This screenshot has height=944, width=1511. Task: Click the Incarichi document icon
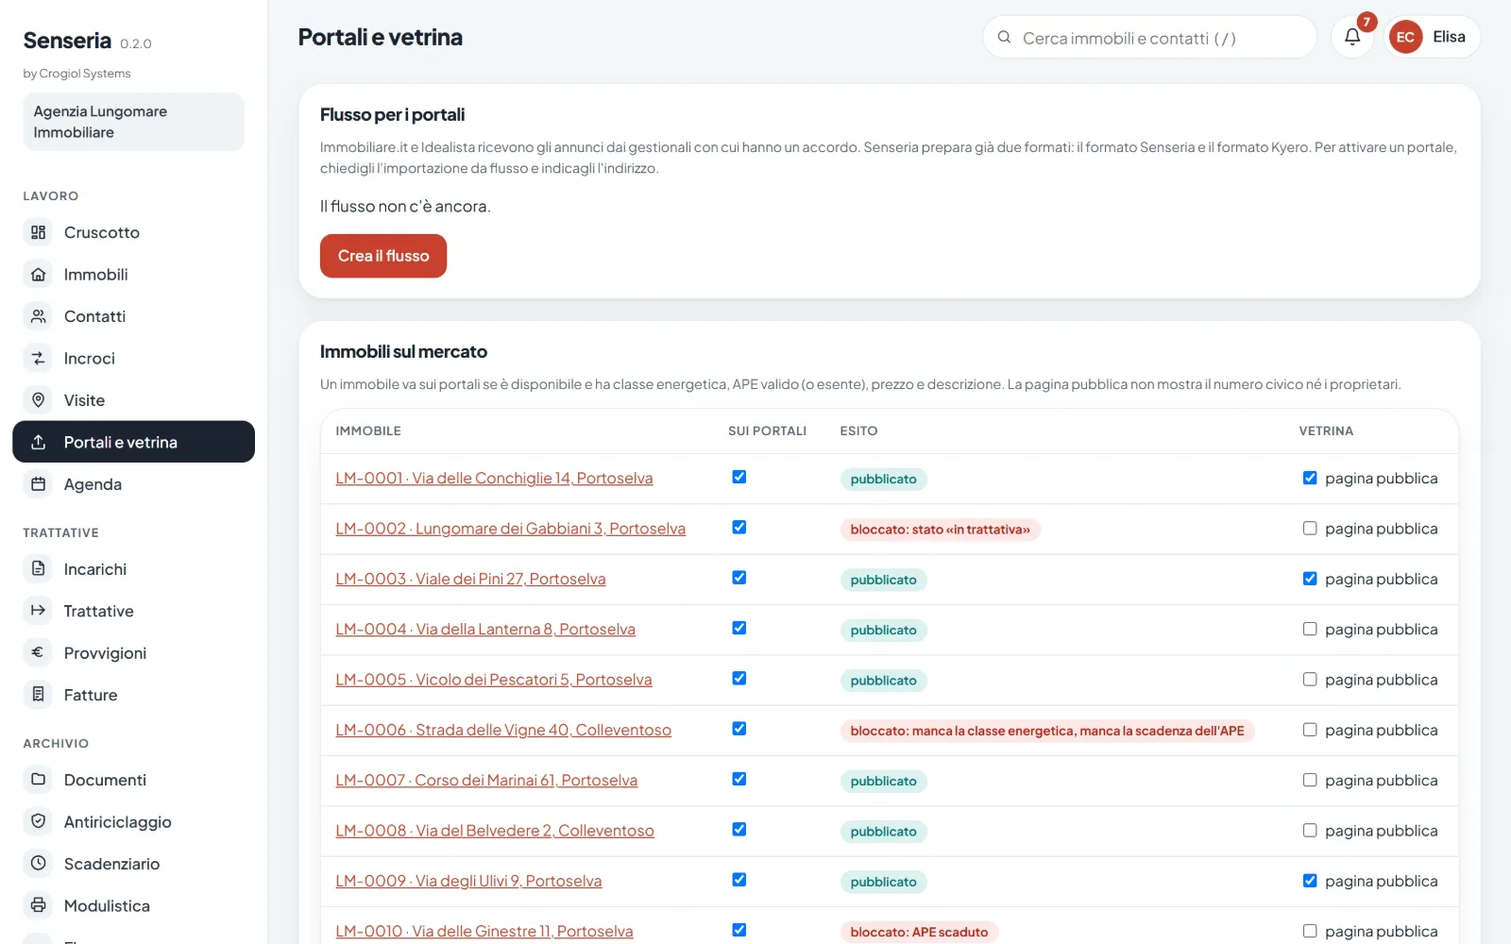[38, 569]
